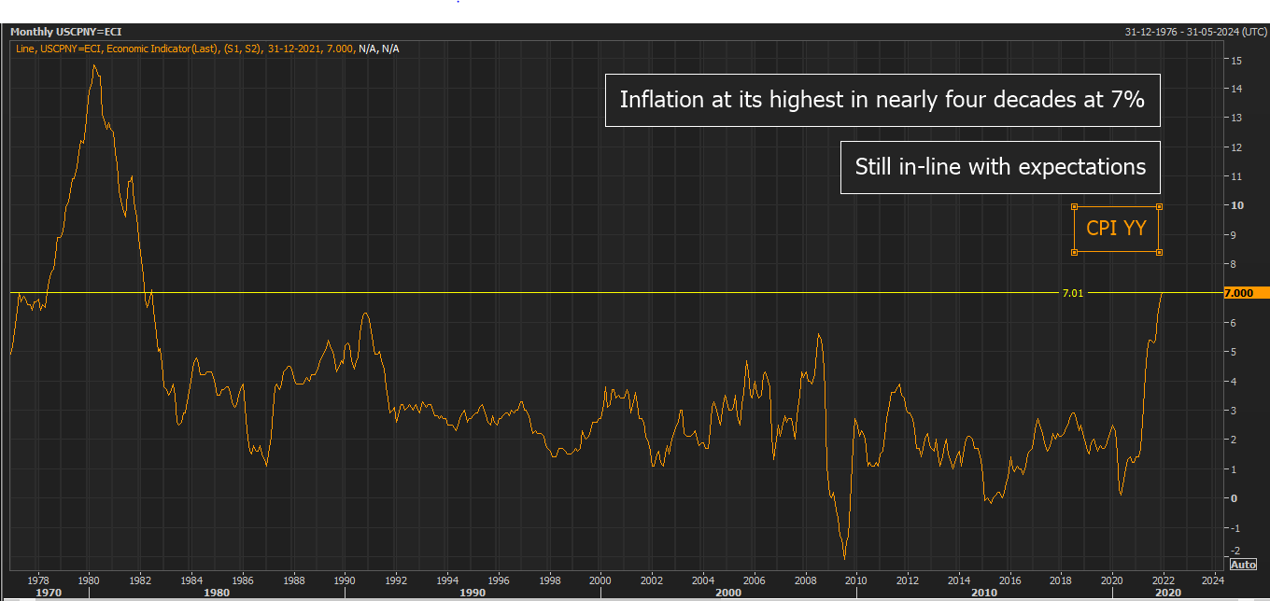Viewport: 1270px width, 601px height.
Task: Click the 31-12-1976 to 31-05-2024 date range
Action: [1195, 32]
